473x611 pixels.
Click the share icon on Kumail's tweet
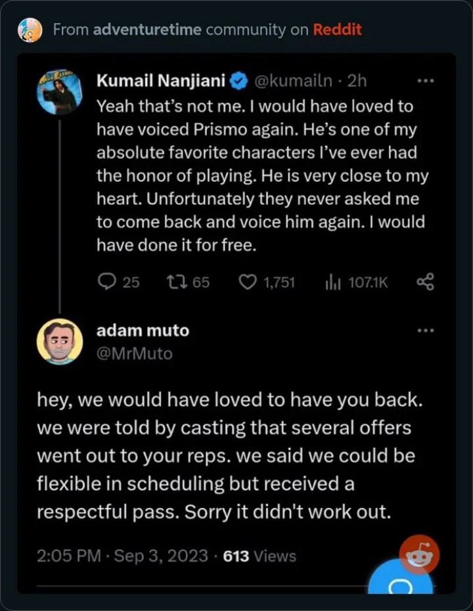[426, 283]
